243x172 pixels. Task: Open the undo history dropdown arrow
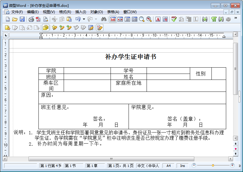(x=84, y=19)
